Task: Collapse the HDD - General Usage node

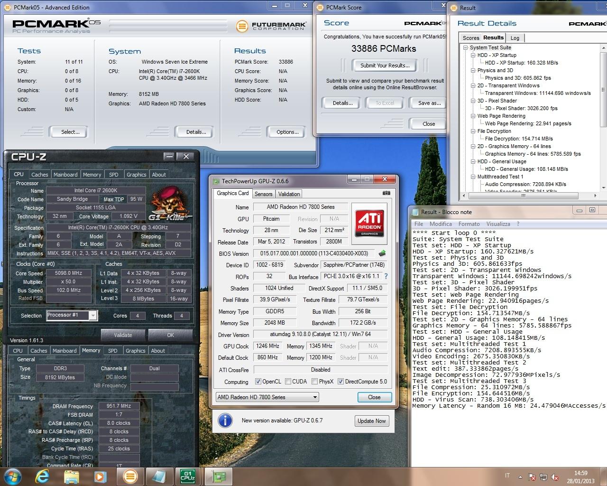Action: click(x=473, y=161)
